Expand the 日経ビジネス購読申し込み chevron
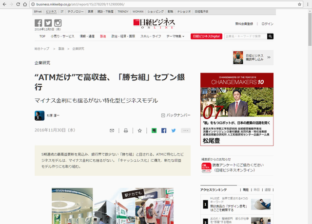This screenshot has width=312, height=224. point(269,58)
